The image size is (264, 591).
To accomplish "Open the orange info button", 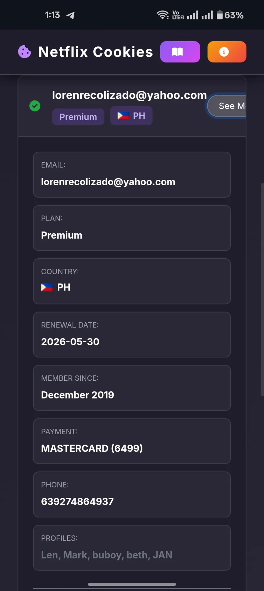I will (x=227, y=52).
